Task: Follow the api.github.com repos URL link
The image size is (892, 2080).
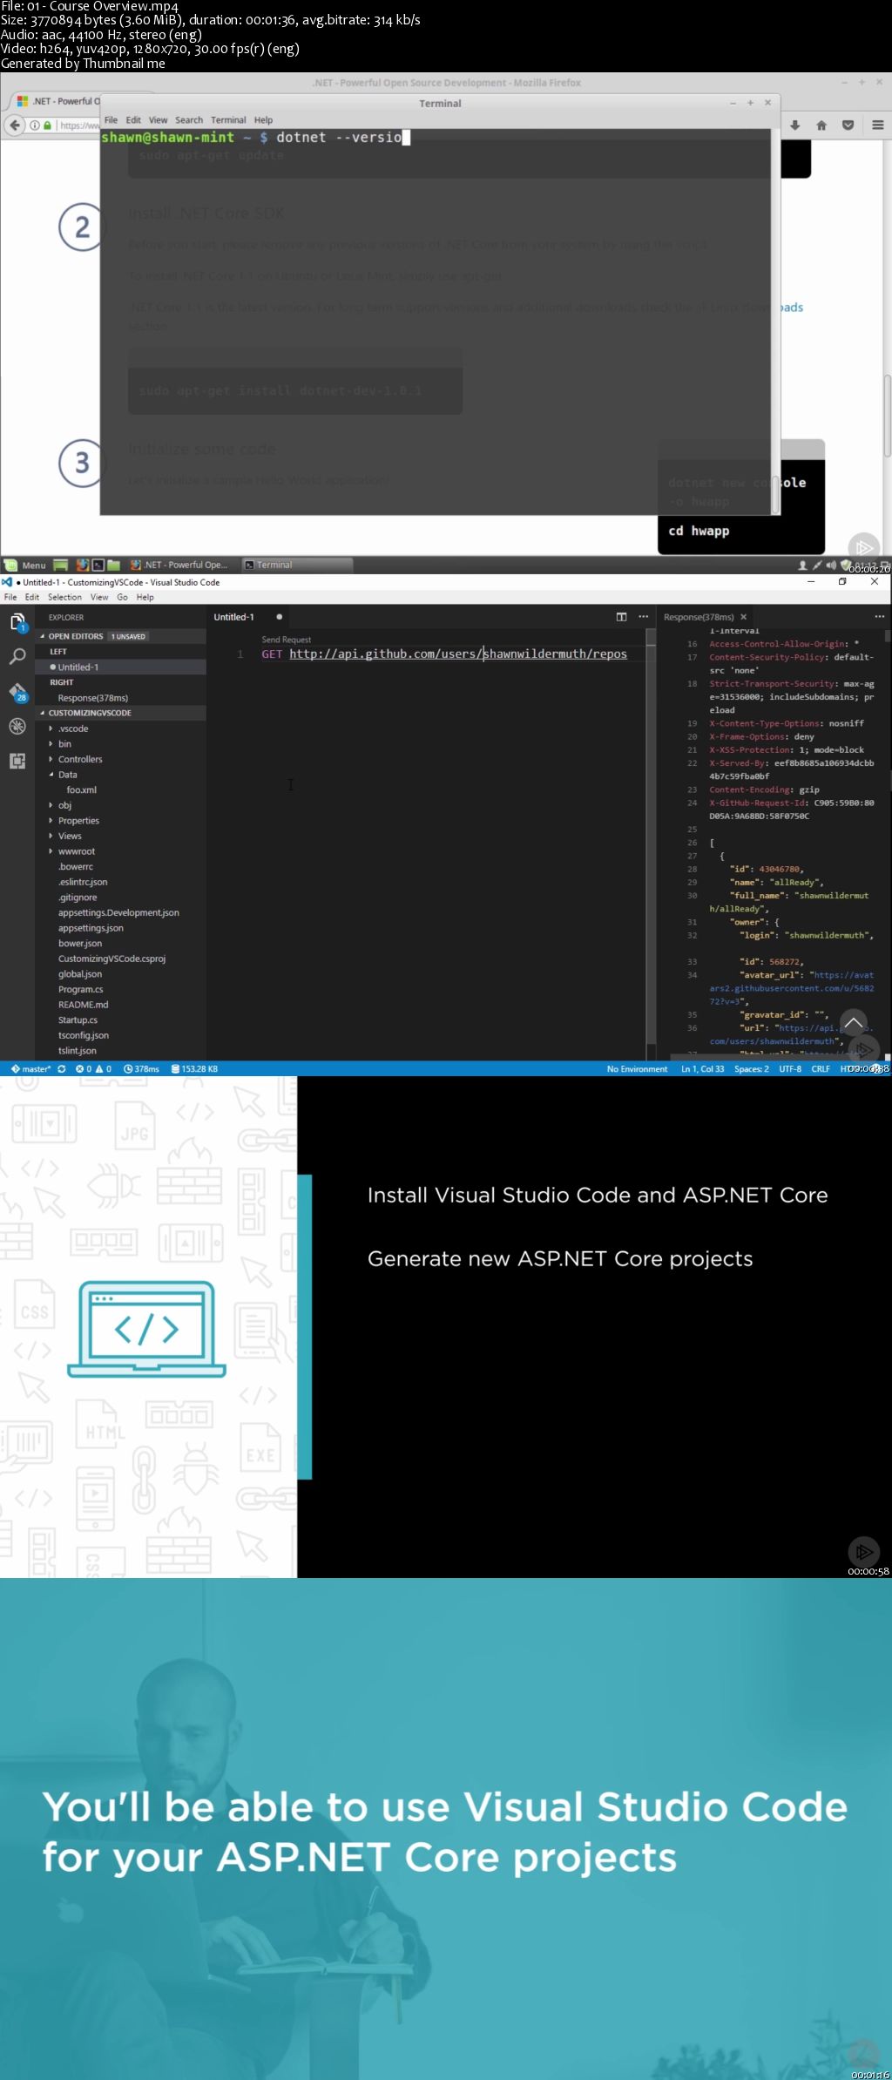Action: pyautogui.click(x=458, y=654)
